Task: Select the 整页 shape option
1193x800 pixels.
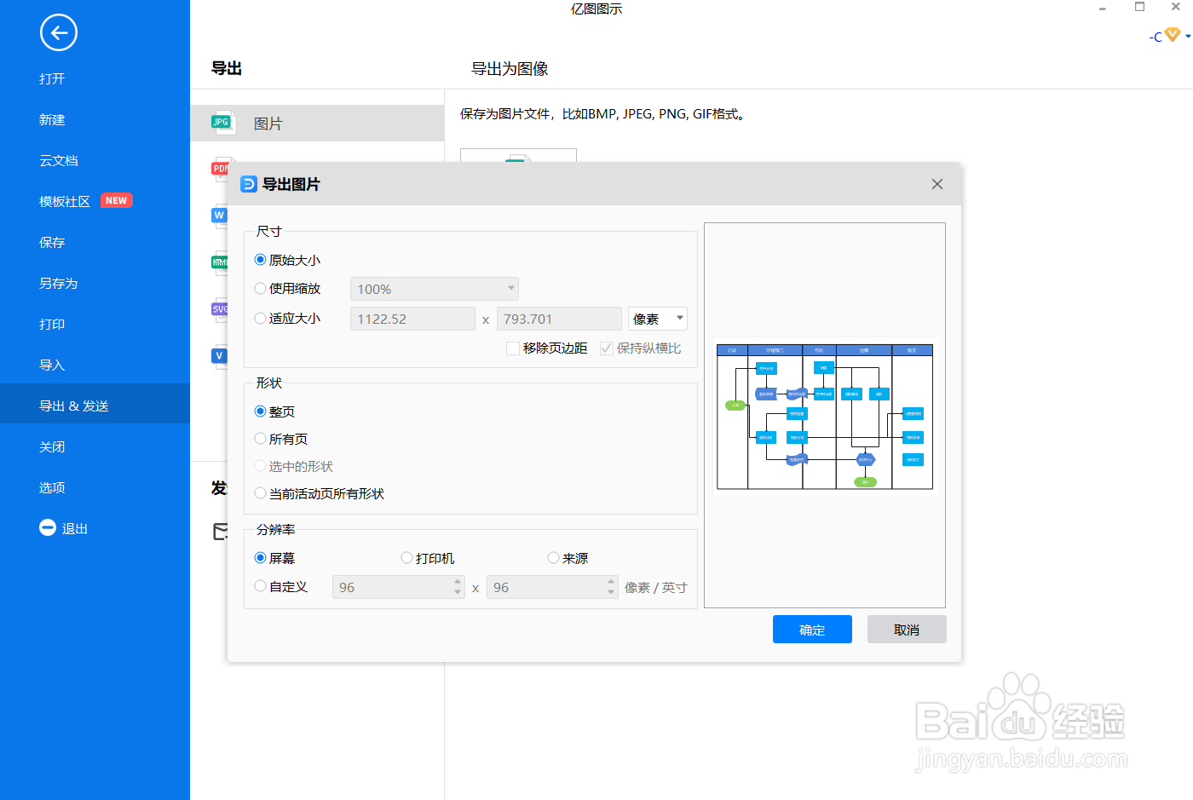Action: (x=261, y=412)
